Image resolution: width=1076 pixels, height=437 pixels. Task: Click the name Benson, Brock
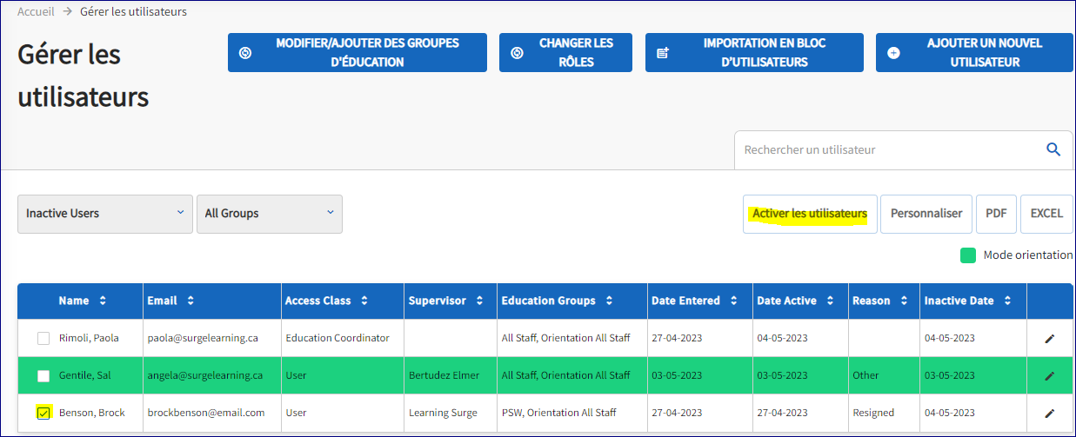[x=92, y=413]
